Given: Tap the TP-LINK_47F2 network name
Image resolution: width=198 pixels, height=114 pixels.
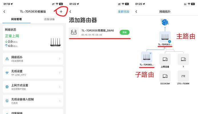Looking at the screenshot, I should [19, 75].
